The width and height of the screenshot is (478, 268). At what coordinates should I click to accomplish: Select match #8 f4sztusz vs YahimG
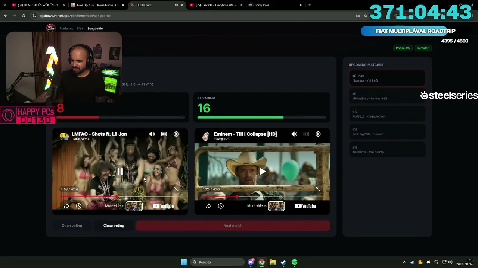387,78
